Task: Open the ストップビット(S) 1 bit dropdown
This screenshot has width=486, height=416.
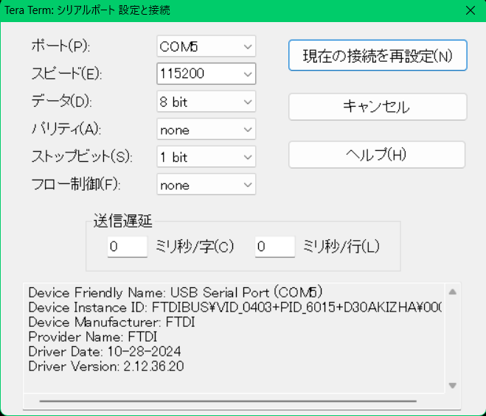Action: (x=206, y=158)
